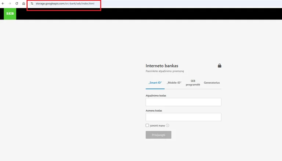The image size is (282, 161).
Task: Focus the Asmens kodas input field
Action: point(184,117)
